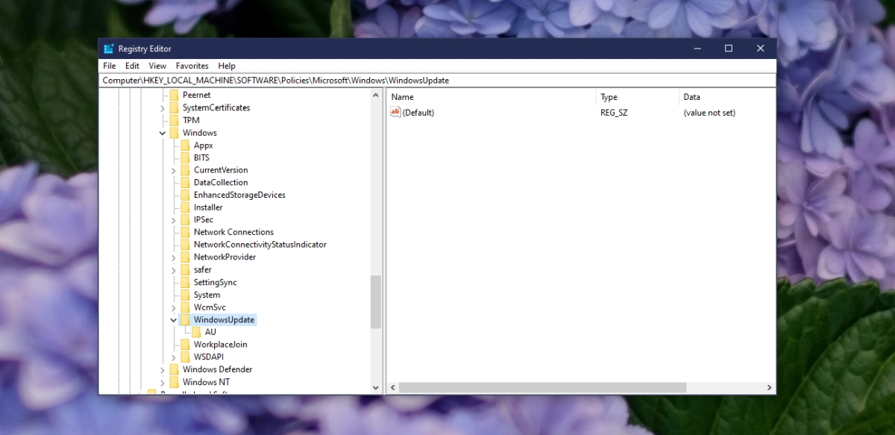The image size is (895, 435).
Task: Expand the CurrentVersion key
Action: 174,169
